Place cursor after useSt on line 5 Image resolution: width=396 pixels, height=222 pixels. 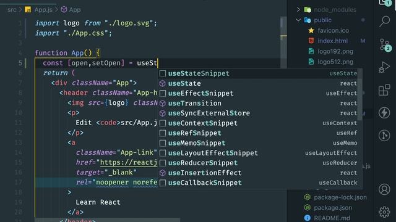(158, 63)
